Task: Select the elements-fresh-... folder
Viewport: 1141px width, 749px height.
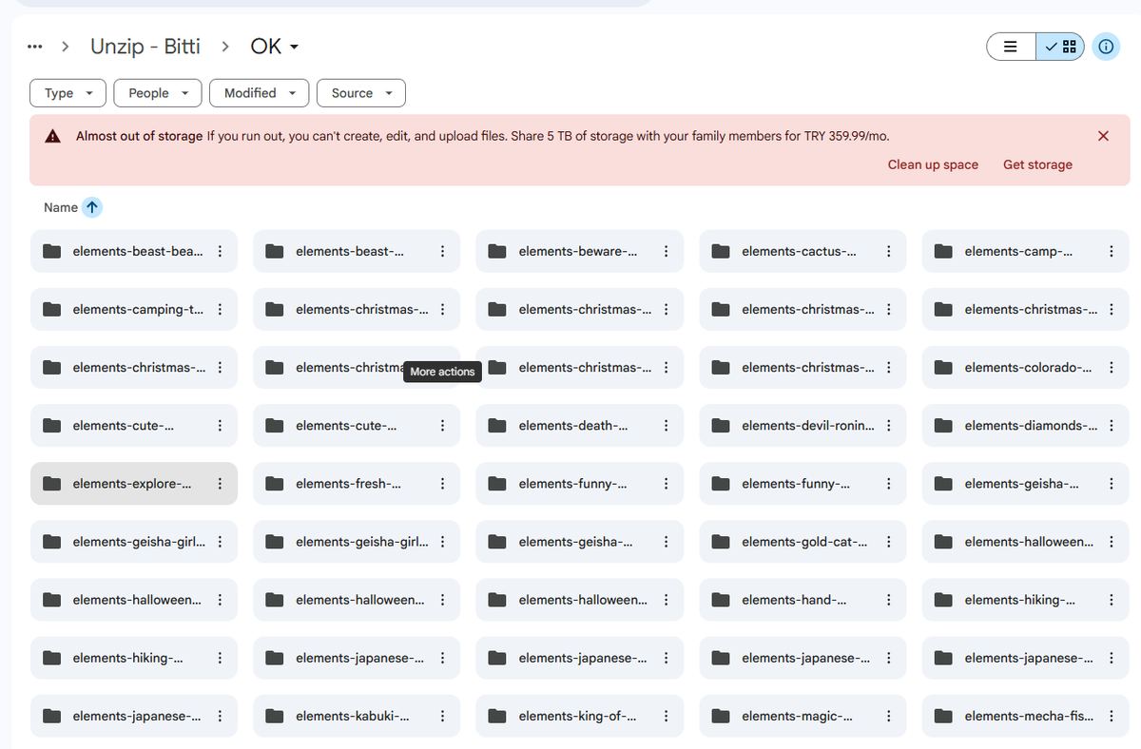Action: coord(357,483)
